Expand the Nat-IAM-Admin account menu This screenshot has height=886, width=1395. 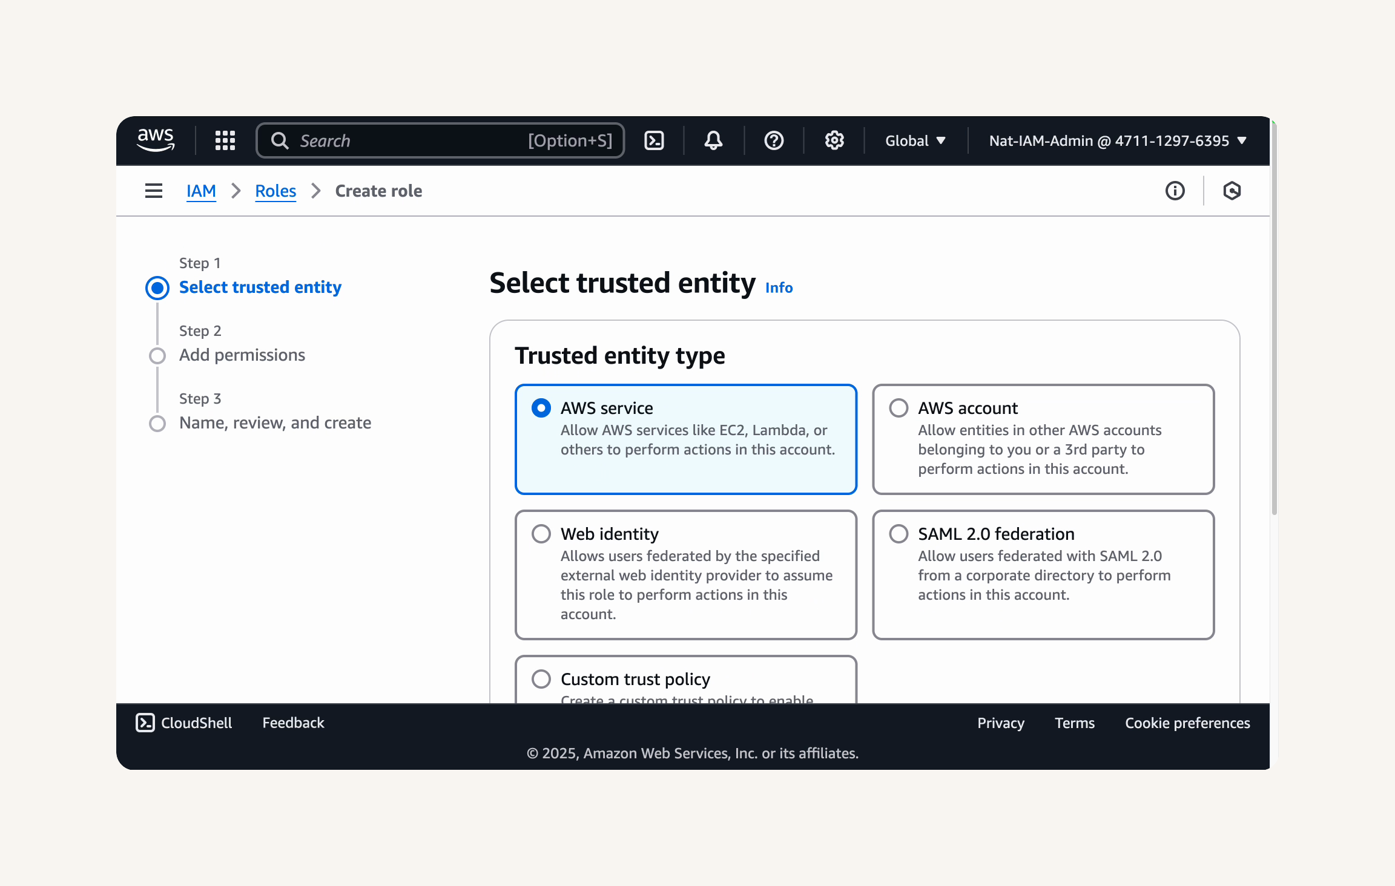(x=1118, y=140)
